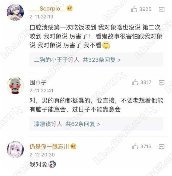View 凛凛诶 replier profile link
Image resolution: width=172 pixels, height=176 pixels.
point(42,124)
